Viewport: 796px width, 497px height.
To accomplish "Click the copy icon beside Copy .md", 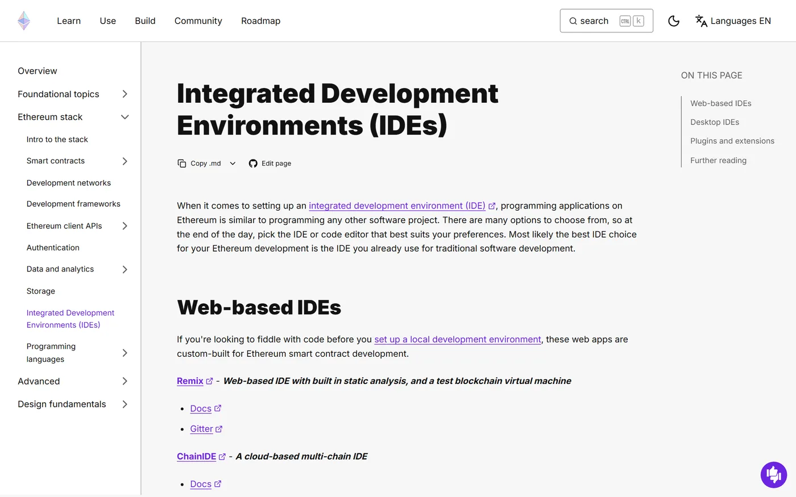I will (x=182, y=164).
